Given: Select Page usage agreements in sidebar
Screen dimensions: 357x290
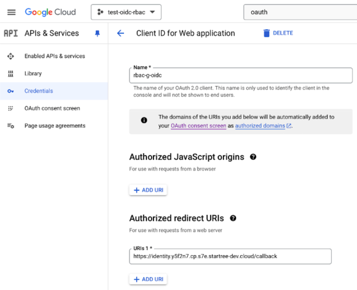Looking at the screenshot, I should tap(56, 126).
